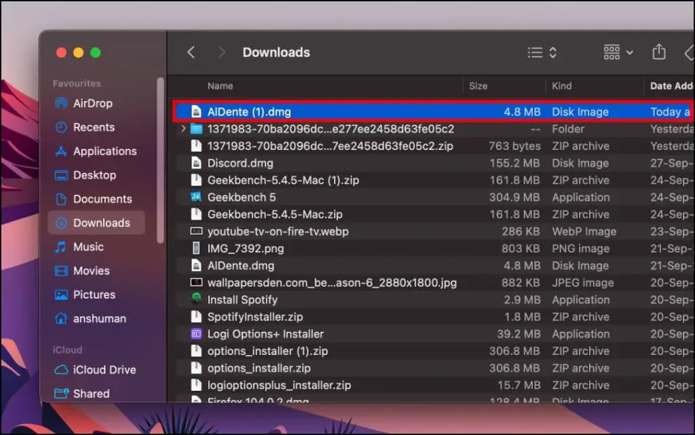
Task: Select Geekbench-5.4.5-Mac (1).zip
Action: [283, 180]
